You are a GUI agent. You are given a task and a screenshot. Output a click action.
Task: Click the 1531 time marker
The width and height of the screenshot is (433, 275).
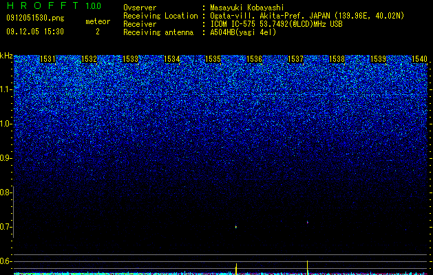click(47, 59)
